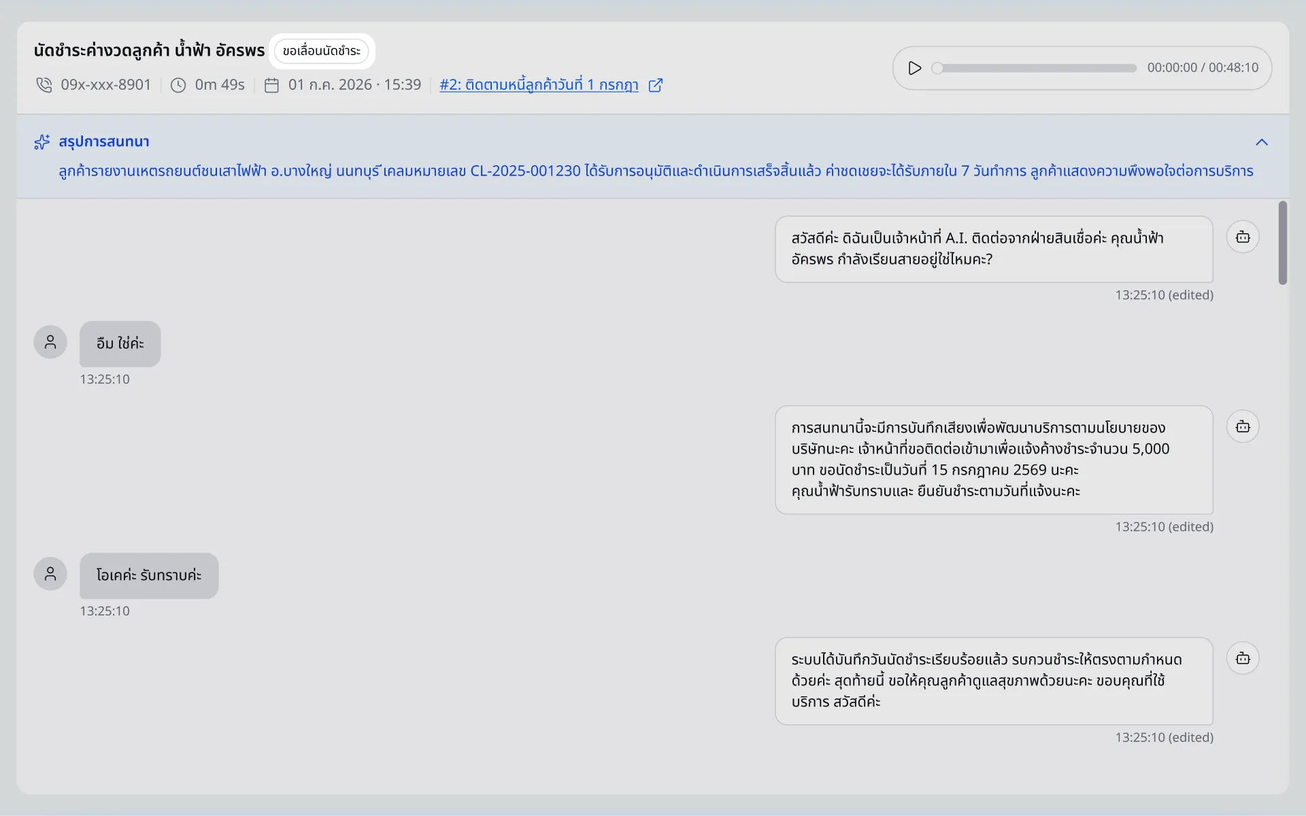Select the customer bubble saying อืม ใช่ค่ะ
Viewport: 1306px width, 816px height.
[120, 344]
